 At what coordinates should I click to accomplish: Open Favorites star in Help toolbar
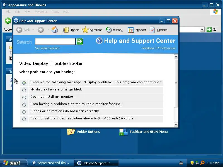click(x=85, y=30)
